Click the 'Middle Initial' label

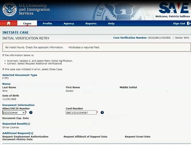tap(128, 87)
